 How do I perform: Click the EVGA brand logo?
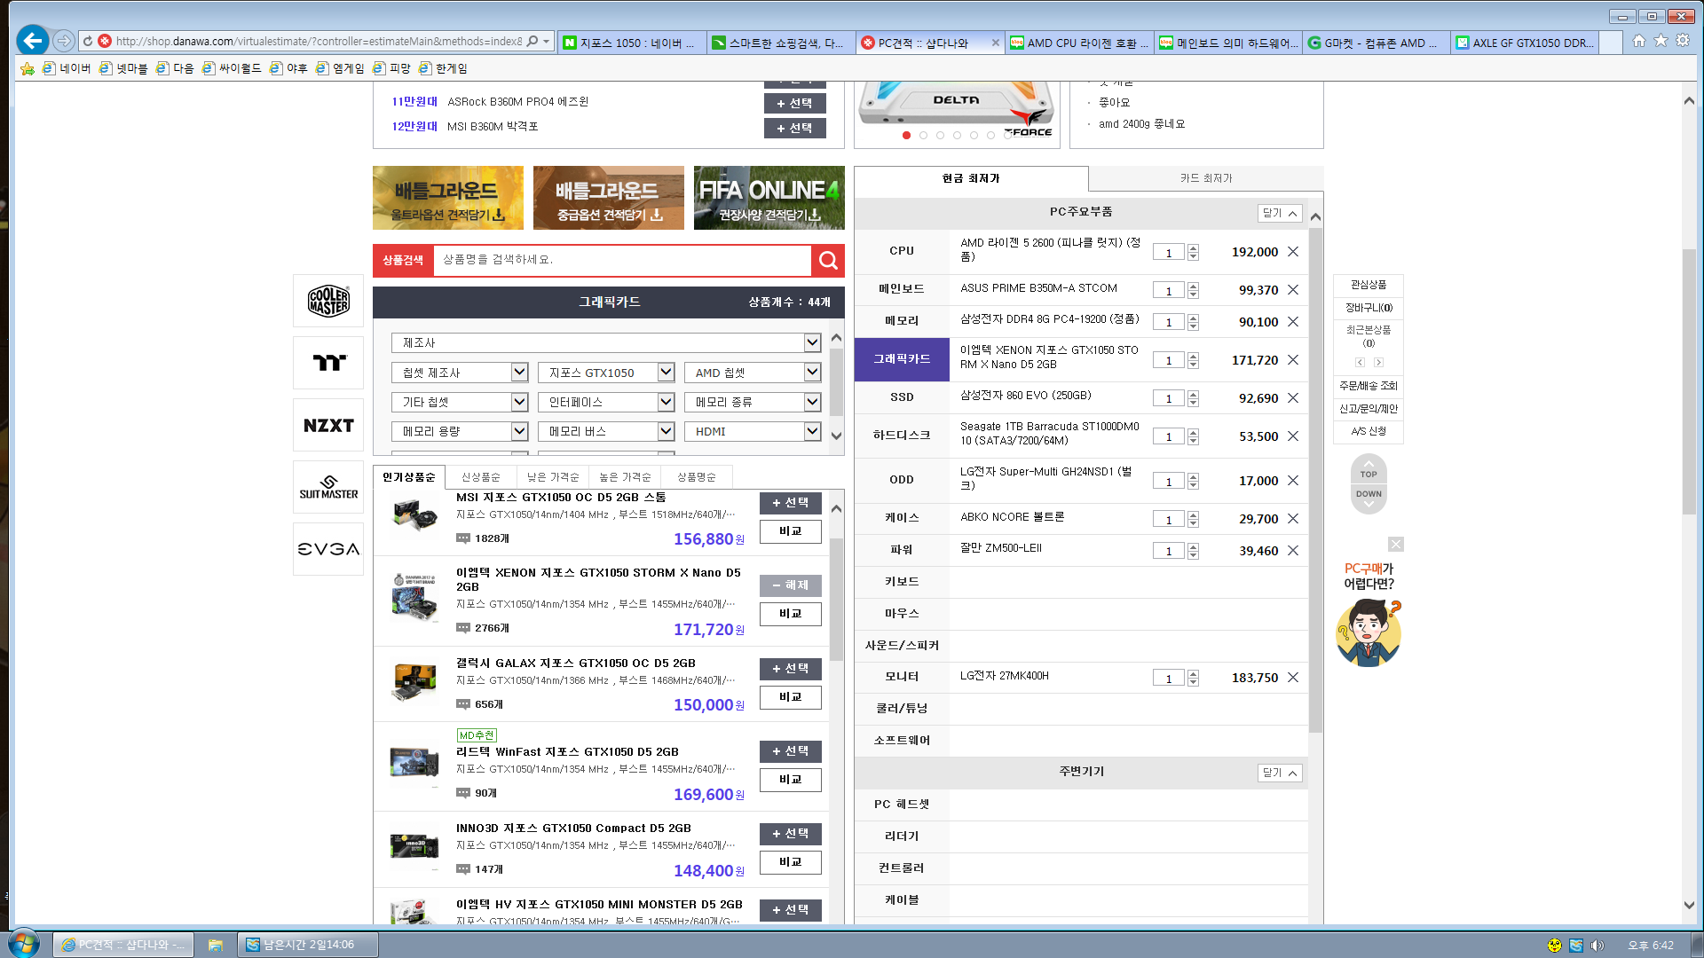328,550
